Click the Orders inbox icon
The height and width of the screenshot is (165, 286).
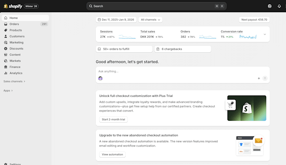[x=5, y=24]
